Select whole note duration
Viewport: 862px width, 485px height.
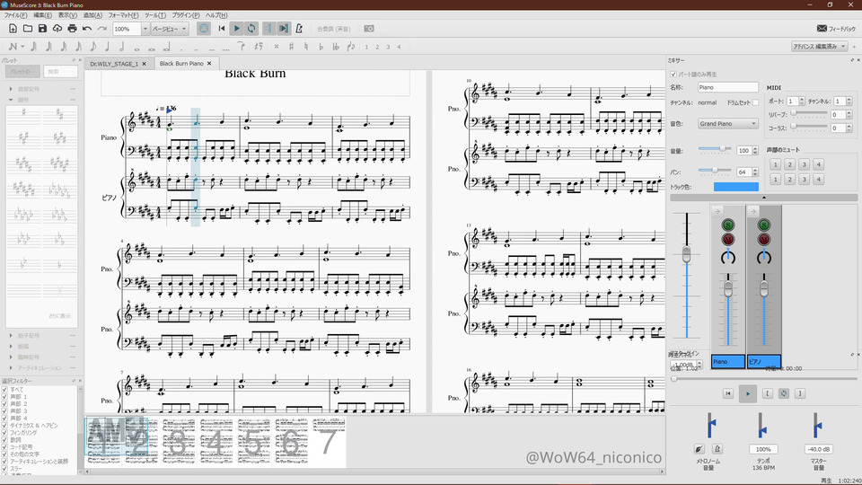136,48
